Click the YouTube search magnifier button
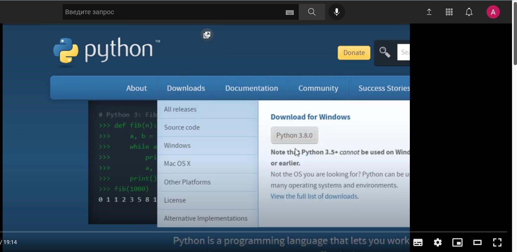This screenshot has width=517, height=252. tap(312, 12)
